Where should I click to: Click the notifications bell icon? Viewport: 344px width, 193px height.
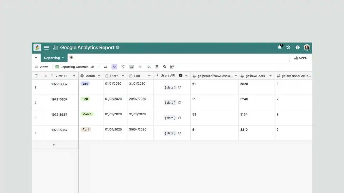[x=279, y=48]
